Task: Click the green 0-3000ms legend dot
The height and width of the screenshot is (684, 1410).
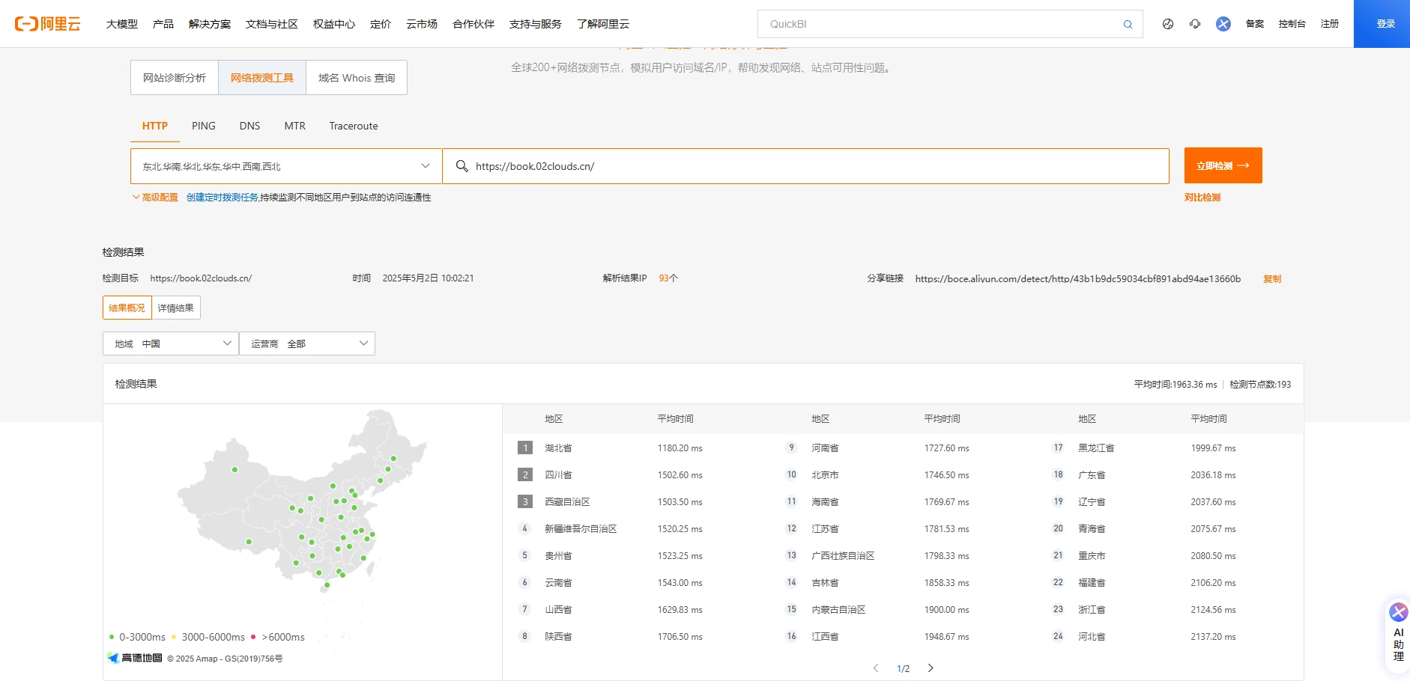Action: click(112, 637)
